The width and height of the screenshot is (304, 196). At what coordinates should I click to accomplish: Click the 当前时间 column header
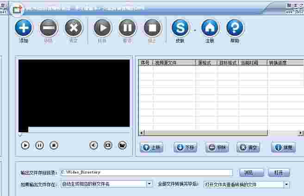(x=253, y=62)
